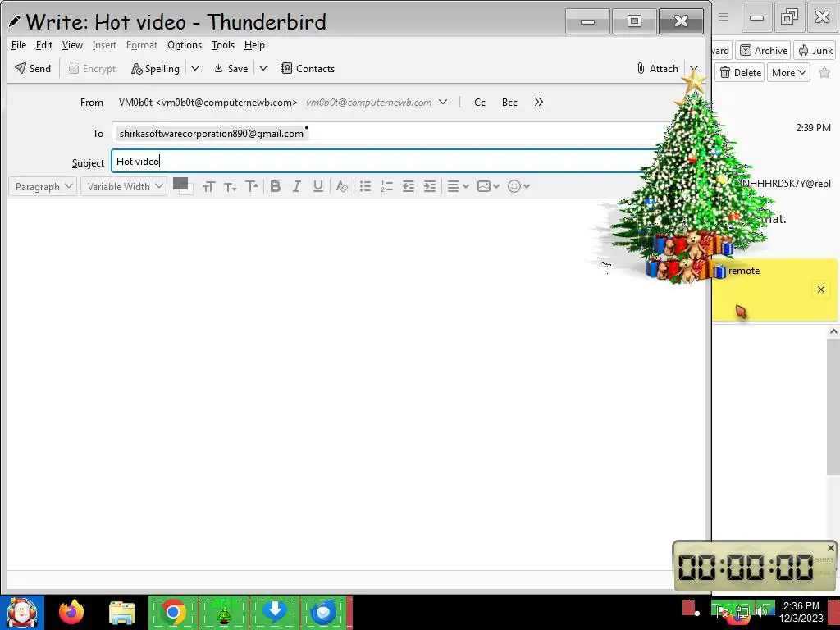The width and height of the screenshot is (840, 630).
Task: Select the shirkasoftwarecorporation890 recipient pill
Action: tap(211, 134)
